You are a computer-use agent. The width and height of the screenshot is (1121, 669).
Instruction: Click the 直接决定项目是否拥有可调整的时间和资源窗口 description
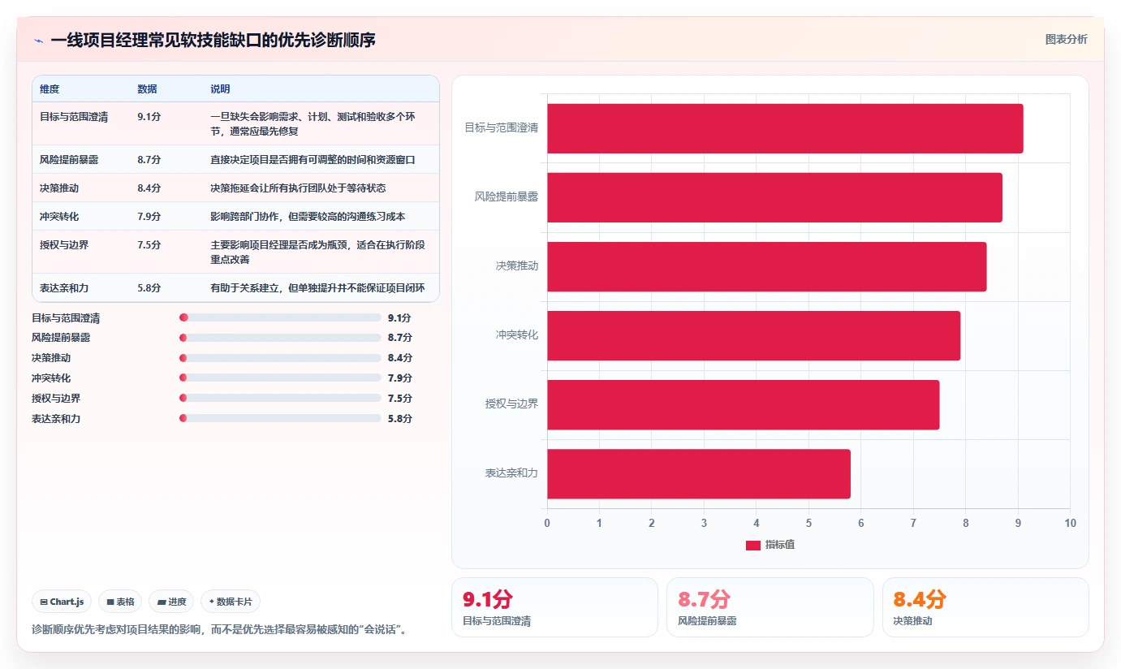point(313,160)
